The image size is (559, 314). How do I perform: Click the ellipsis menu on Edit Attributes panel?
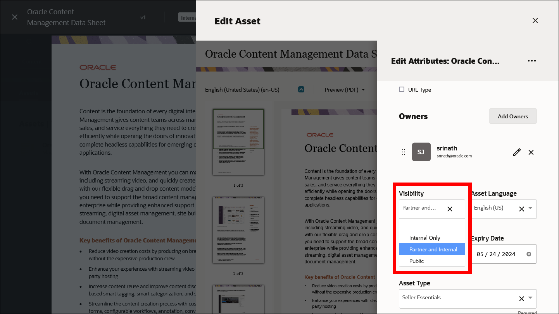tap(531, 61)
